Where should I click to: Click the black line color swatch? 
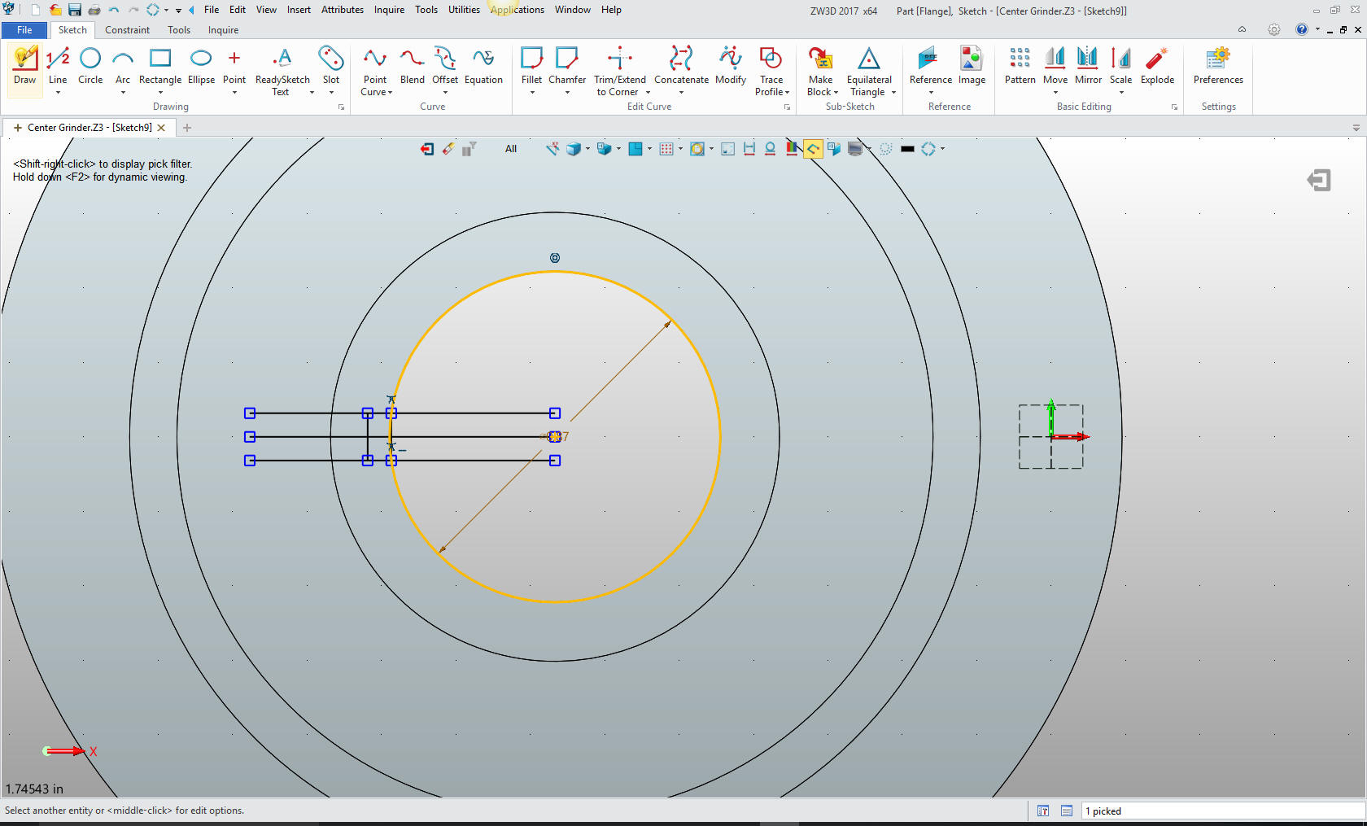point(907,149)
